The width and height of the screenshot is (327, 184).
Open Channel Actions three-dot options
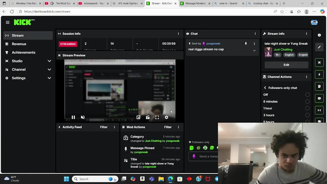[x=306, y=77]
